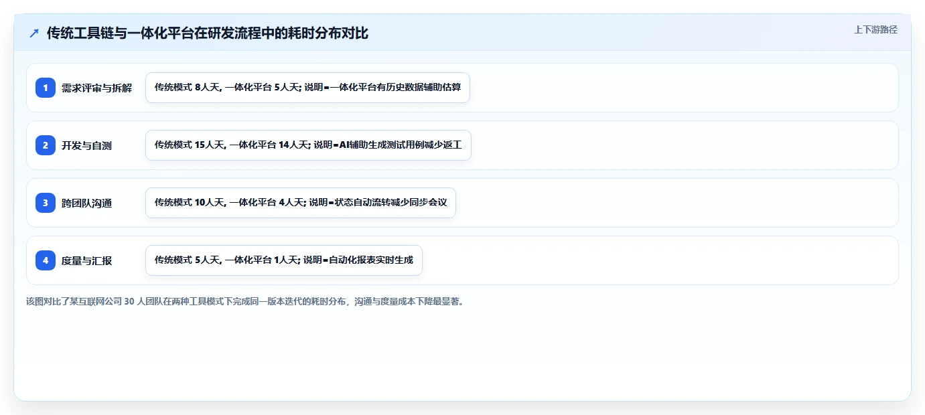The image size is (925, 415).
Task: Select step badge 3 for 跨团队沟通
Action: [x=46, y=203]
